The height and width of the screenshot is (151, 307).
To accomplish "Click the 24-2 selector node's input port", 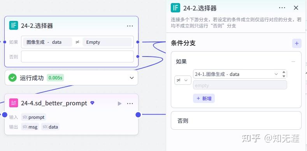I will [x=5, y=42].
